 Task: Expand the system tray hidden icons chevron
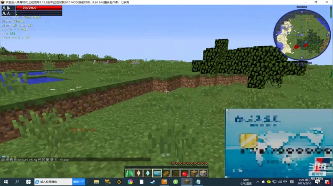[258, 182]
